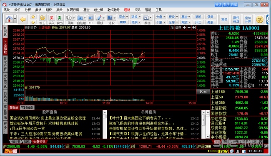Open the home page icon
Viewport: 271px width, 156px height.
coord(9,19)
